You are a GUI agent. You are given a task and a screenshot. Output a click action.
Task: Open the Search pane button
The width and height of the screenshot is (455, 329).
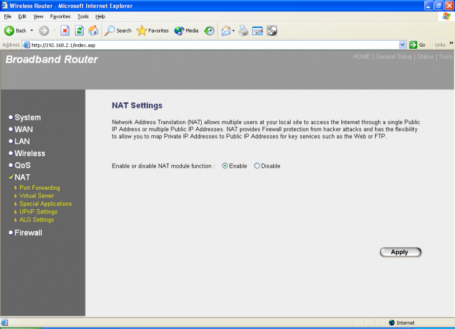click(117, 31)
